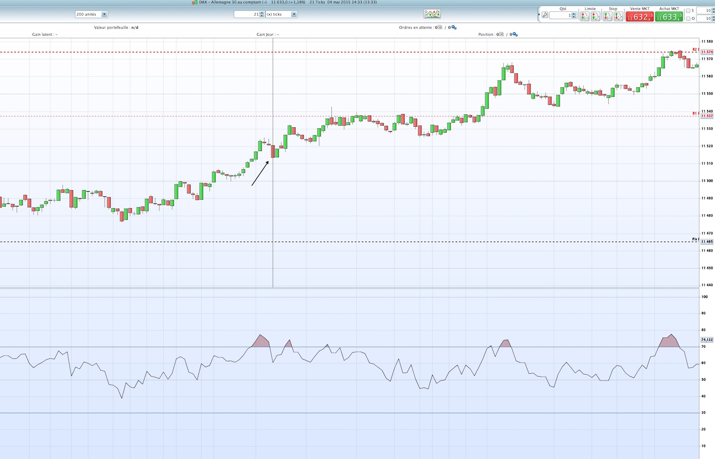Click the DAX – Allemagne 30 au comptant title

click(x=233, y=2)
